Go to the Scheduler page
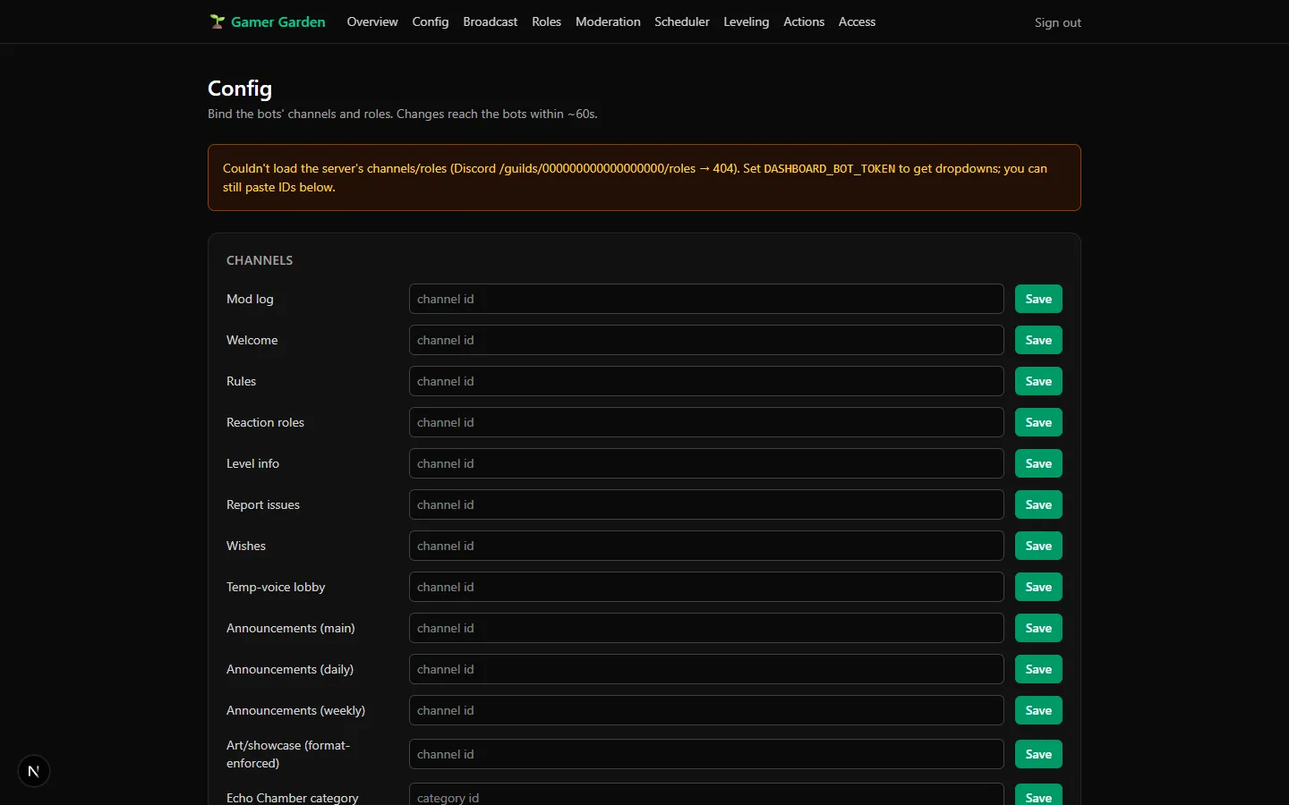This screenshot has width=1289, height=805. click(682, 21)
